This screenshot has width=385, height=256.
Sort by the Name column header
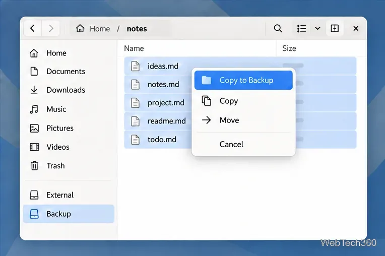point(134,48)
